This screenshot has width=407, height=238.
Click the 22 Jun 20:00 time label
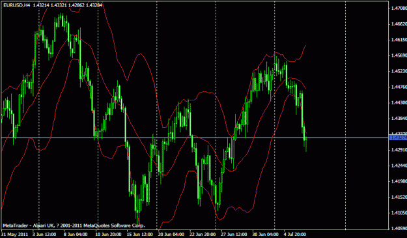tap(203, 234)
